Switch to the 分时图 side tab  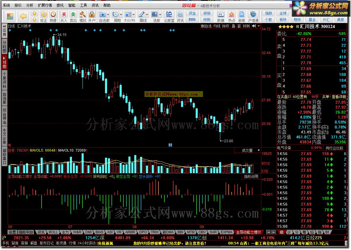(x=4, y=46)
